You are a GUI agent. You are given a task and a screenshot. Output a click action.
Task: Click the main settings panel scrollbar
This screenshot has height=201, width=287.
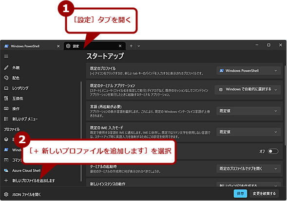(285, 106)
